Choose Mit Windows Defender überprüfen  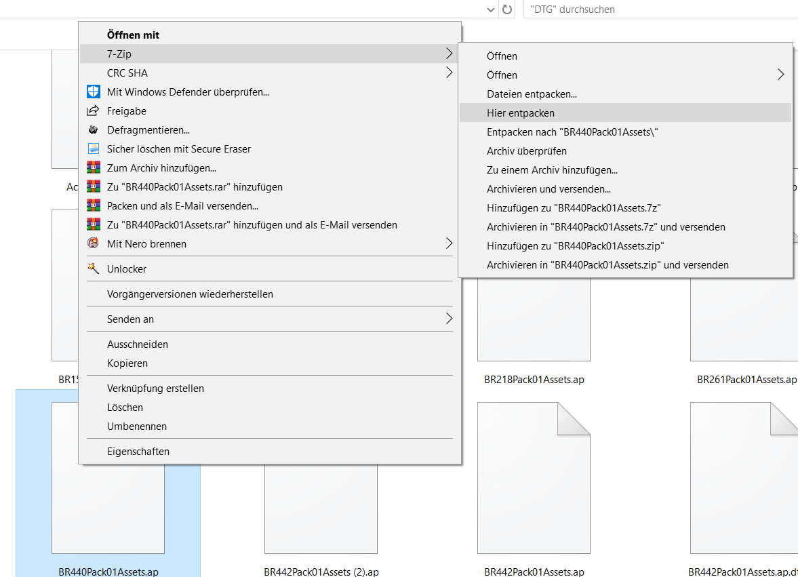(271, 92)
